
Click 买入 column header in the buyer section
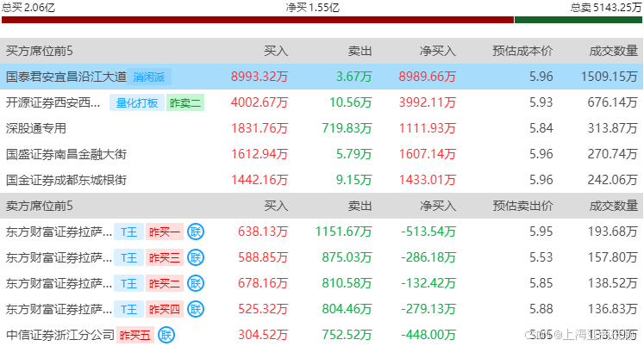click(276, 51)
